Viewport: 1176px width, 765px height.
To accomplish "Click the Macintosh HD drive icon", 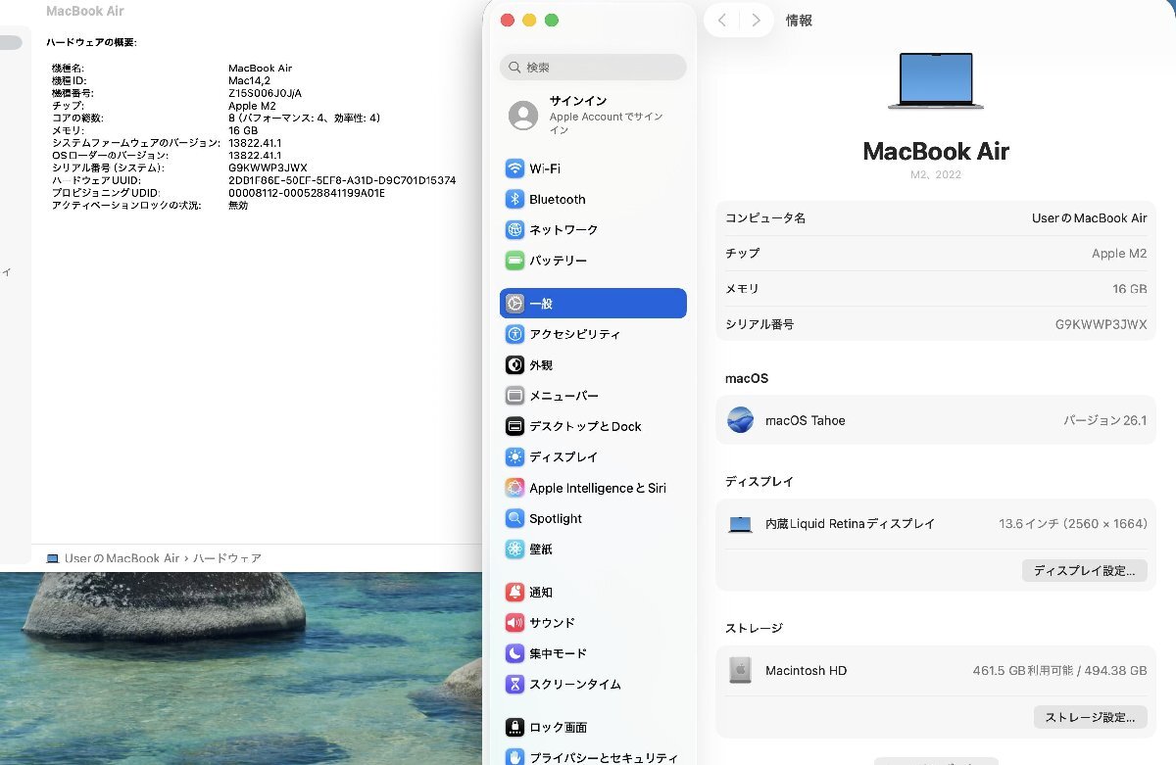I will (740, 670).
